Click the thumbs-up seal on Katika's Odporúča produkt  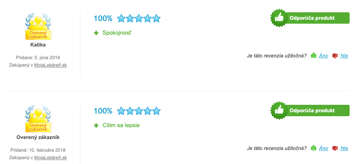[x=279, y=18]
